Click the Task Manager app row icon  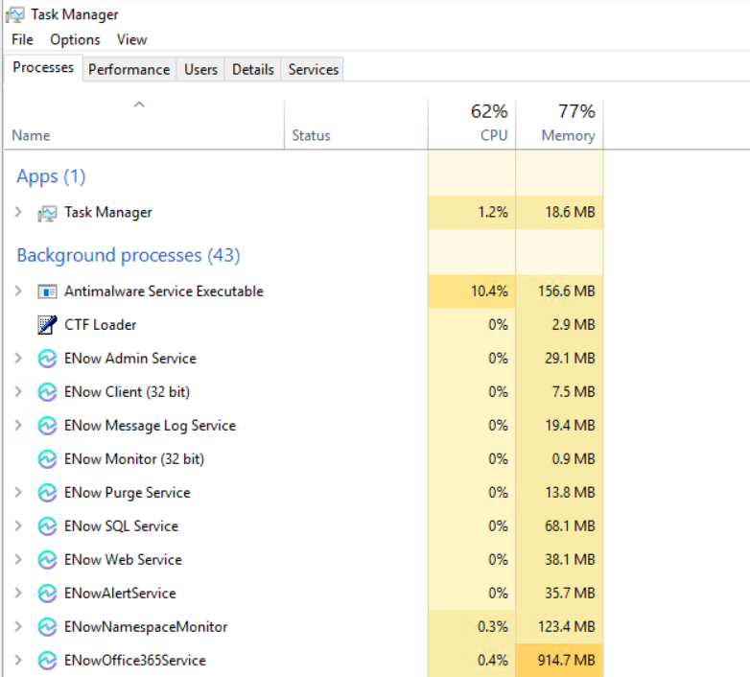47,213
